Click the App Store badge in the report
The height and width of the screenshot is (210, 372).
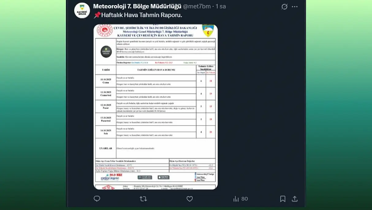tap(163, 177)
